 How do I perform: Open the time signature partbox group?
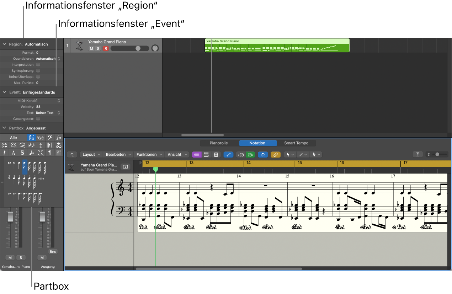point(41,145)
